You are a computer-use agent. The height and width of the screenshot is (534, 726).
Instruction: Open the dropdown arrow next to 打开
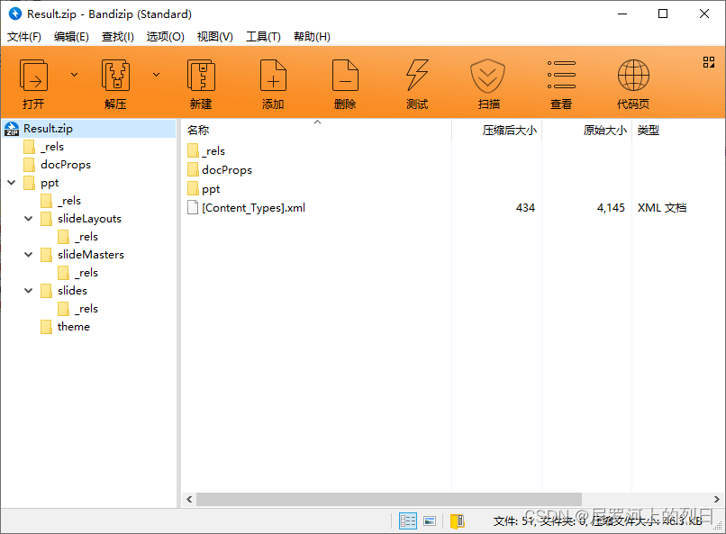coord(74,75)
